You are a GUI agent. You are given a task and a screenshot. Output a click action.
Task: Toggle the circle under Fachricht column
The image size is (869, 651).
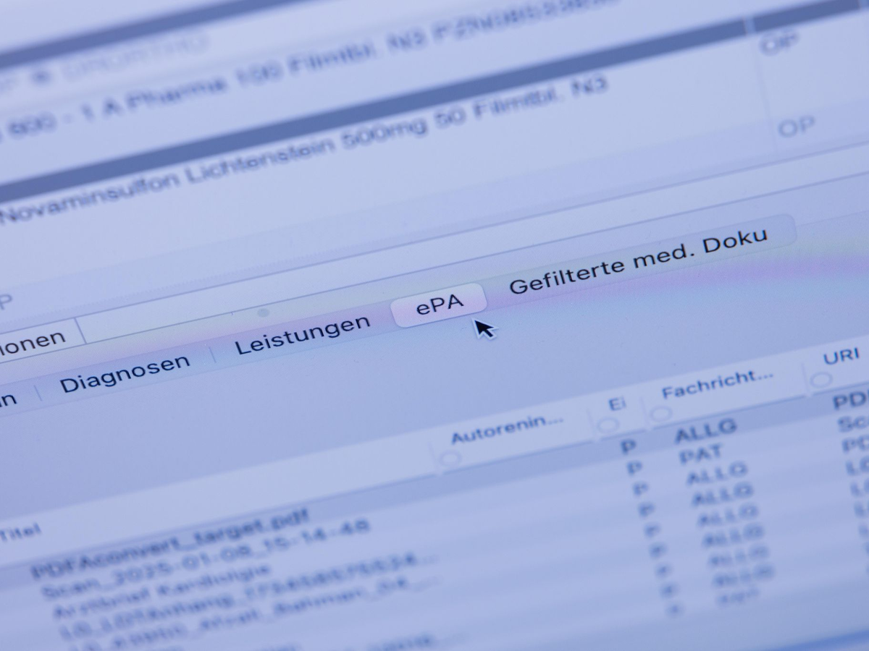point(660,413)
